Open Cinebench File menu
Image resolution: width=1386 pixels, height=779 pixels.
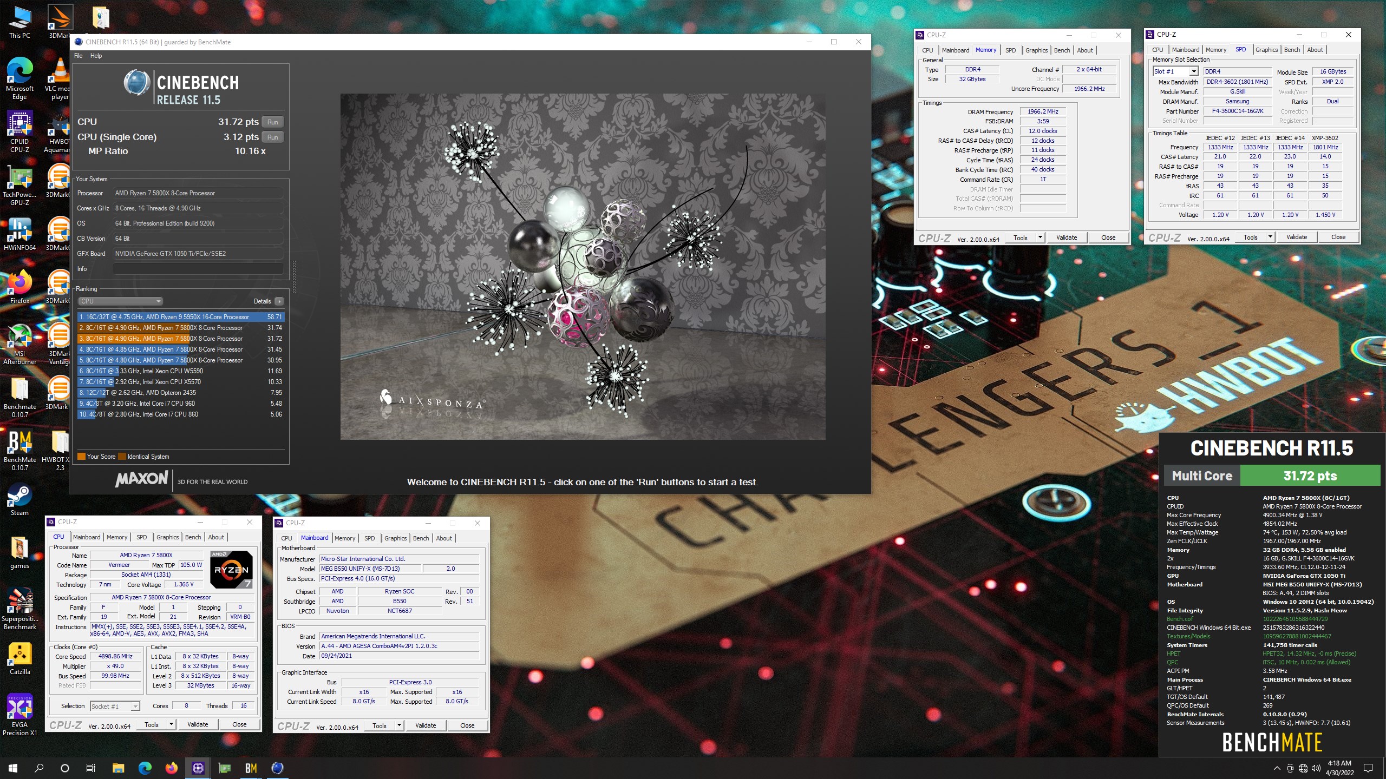click(79, 56)
